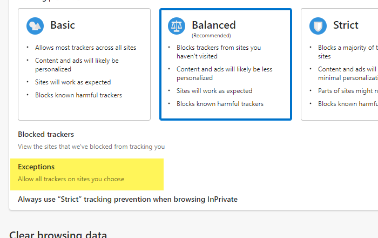Click Basic card's "Blocks known harmful trackers"
Viewport: 378px width, 238px height.
coord(78,95)
